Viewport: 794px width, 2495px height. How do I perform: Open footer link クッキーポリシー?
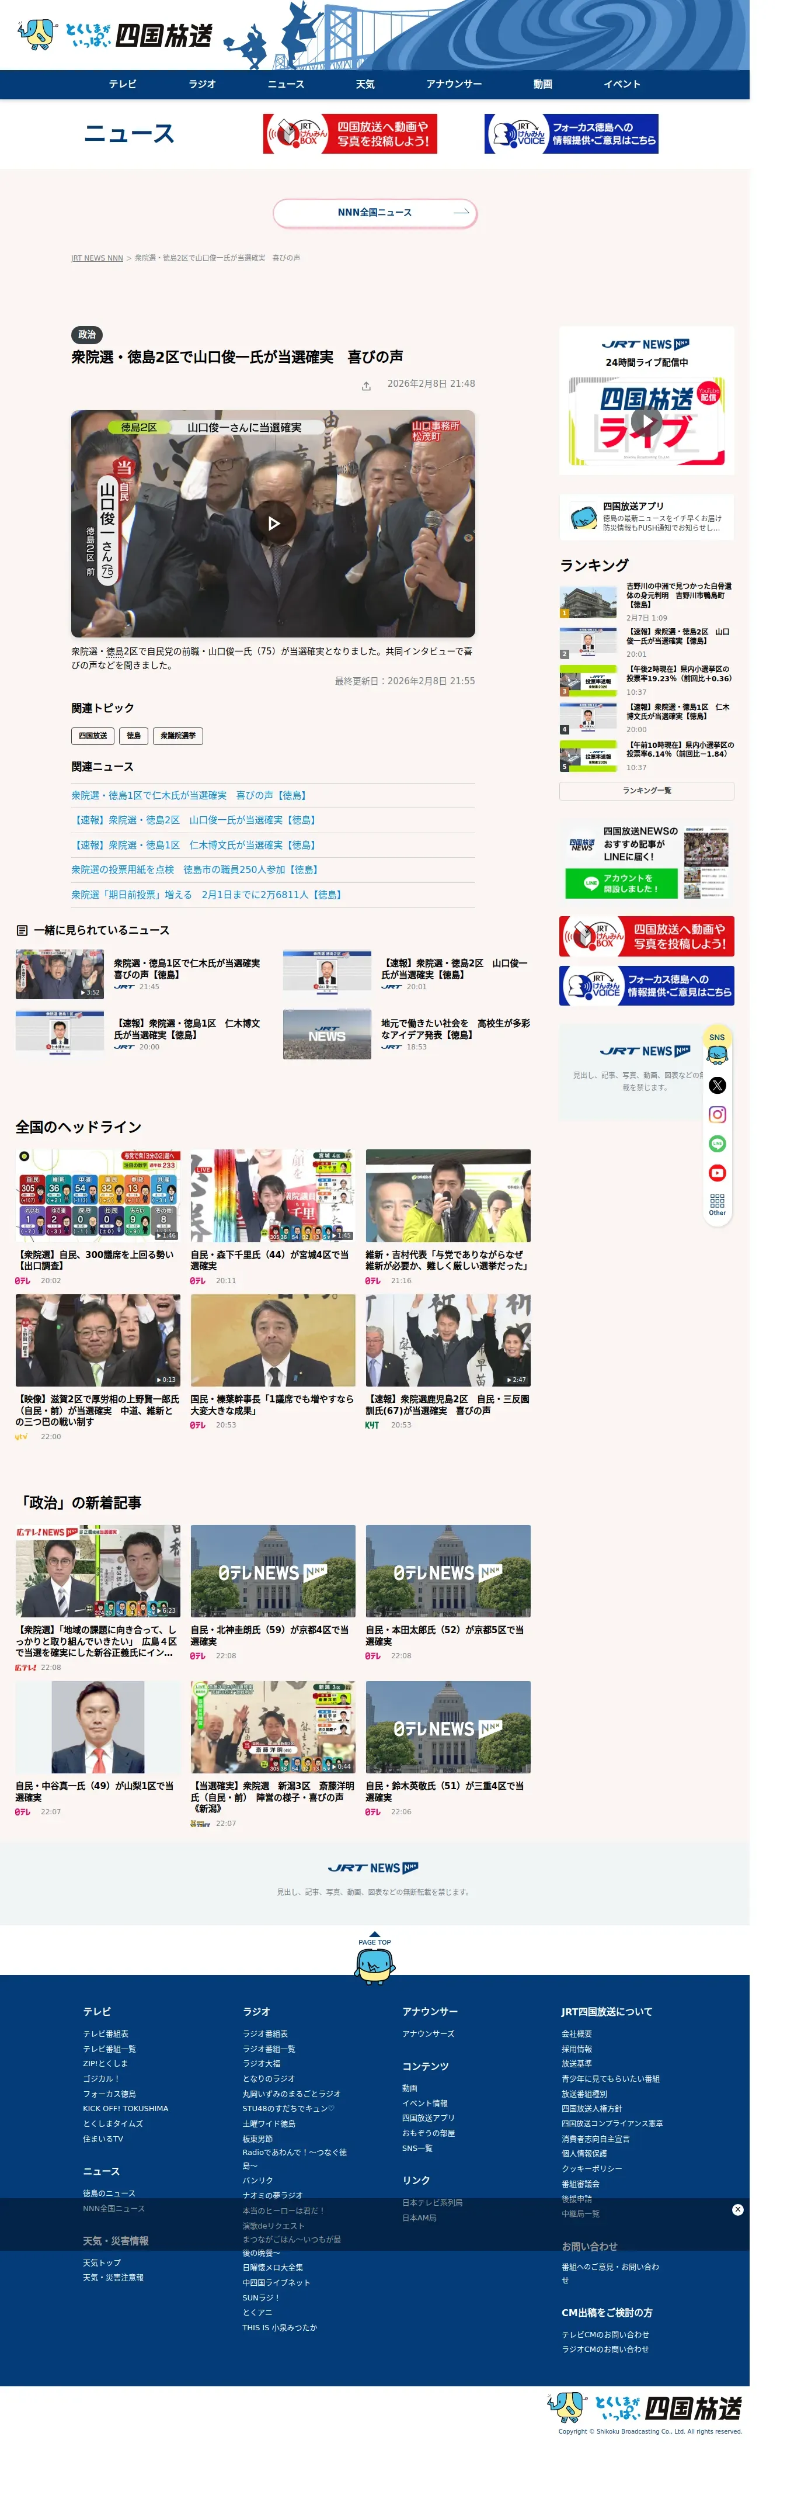point(591,2168)
